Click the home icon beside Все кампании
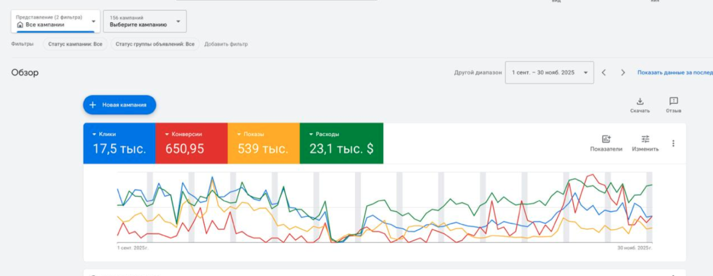 coord(20,25)
